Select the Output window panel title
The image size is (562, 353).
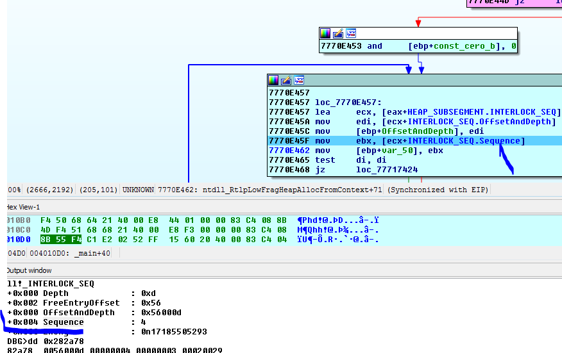(x=29, y=270)
